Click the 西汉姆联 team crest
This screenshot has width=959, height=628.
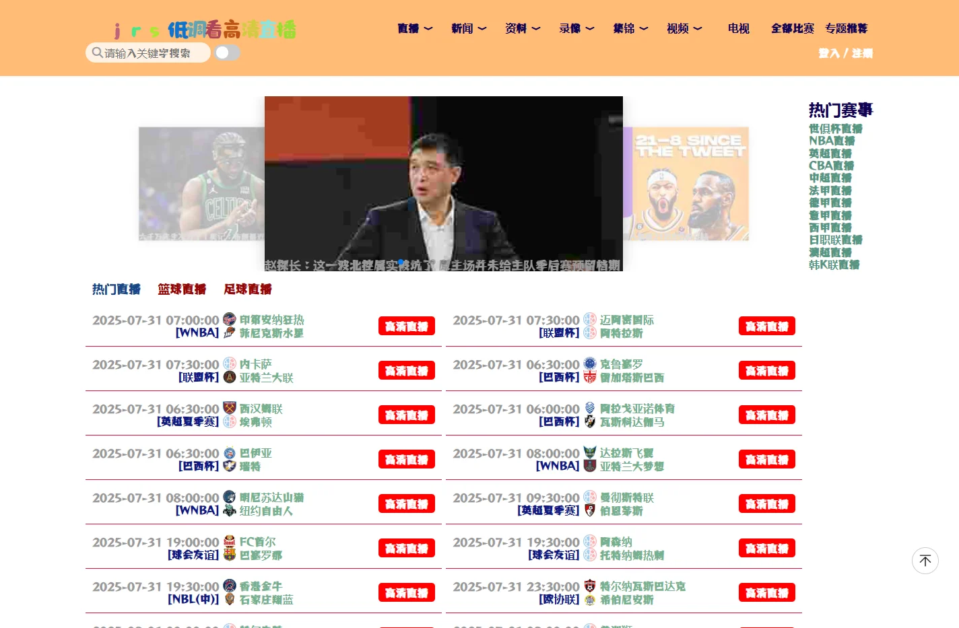click(230, 408)
